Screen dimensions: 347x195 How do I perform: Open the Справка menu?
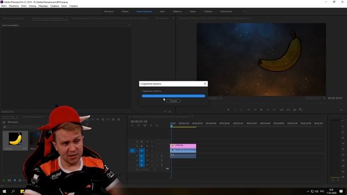73,6
